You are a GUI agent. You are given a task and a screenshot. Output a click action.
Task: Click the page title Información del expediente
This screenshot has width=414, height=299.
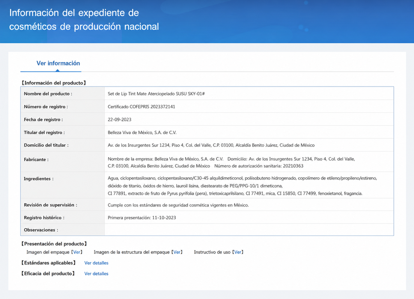tap(84, 20)
